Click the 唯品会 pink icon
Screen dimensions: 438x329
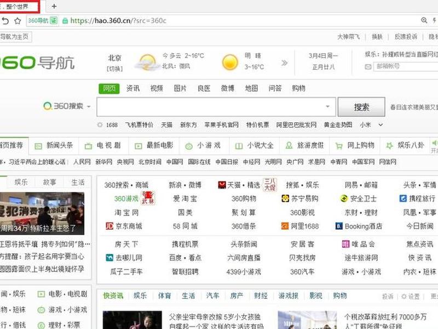pyautogui.click(x=345, y=244)
